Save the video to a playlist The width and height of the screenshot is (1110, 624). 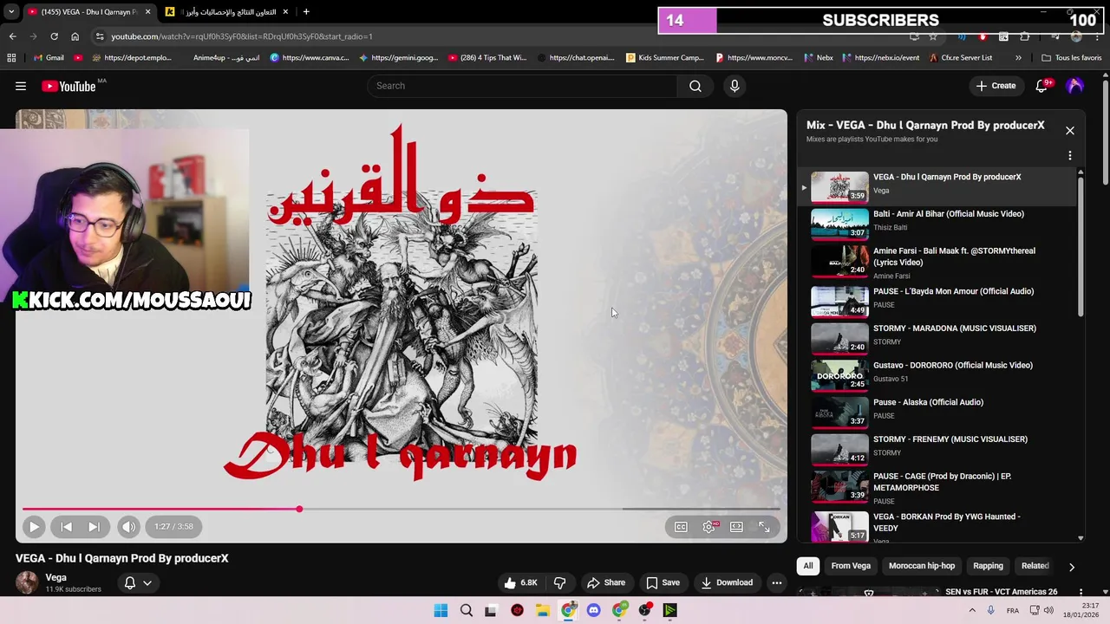[x=663, y=582]
